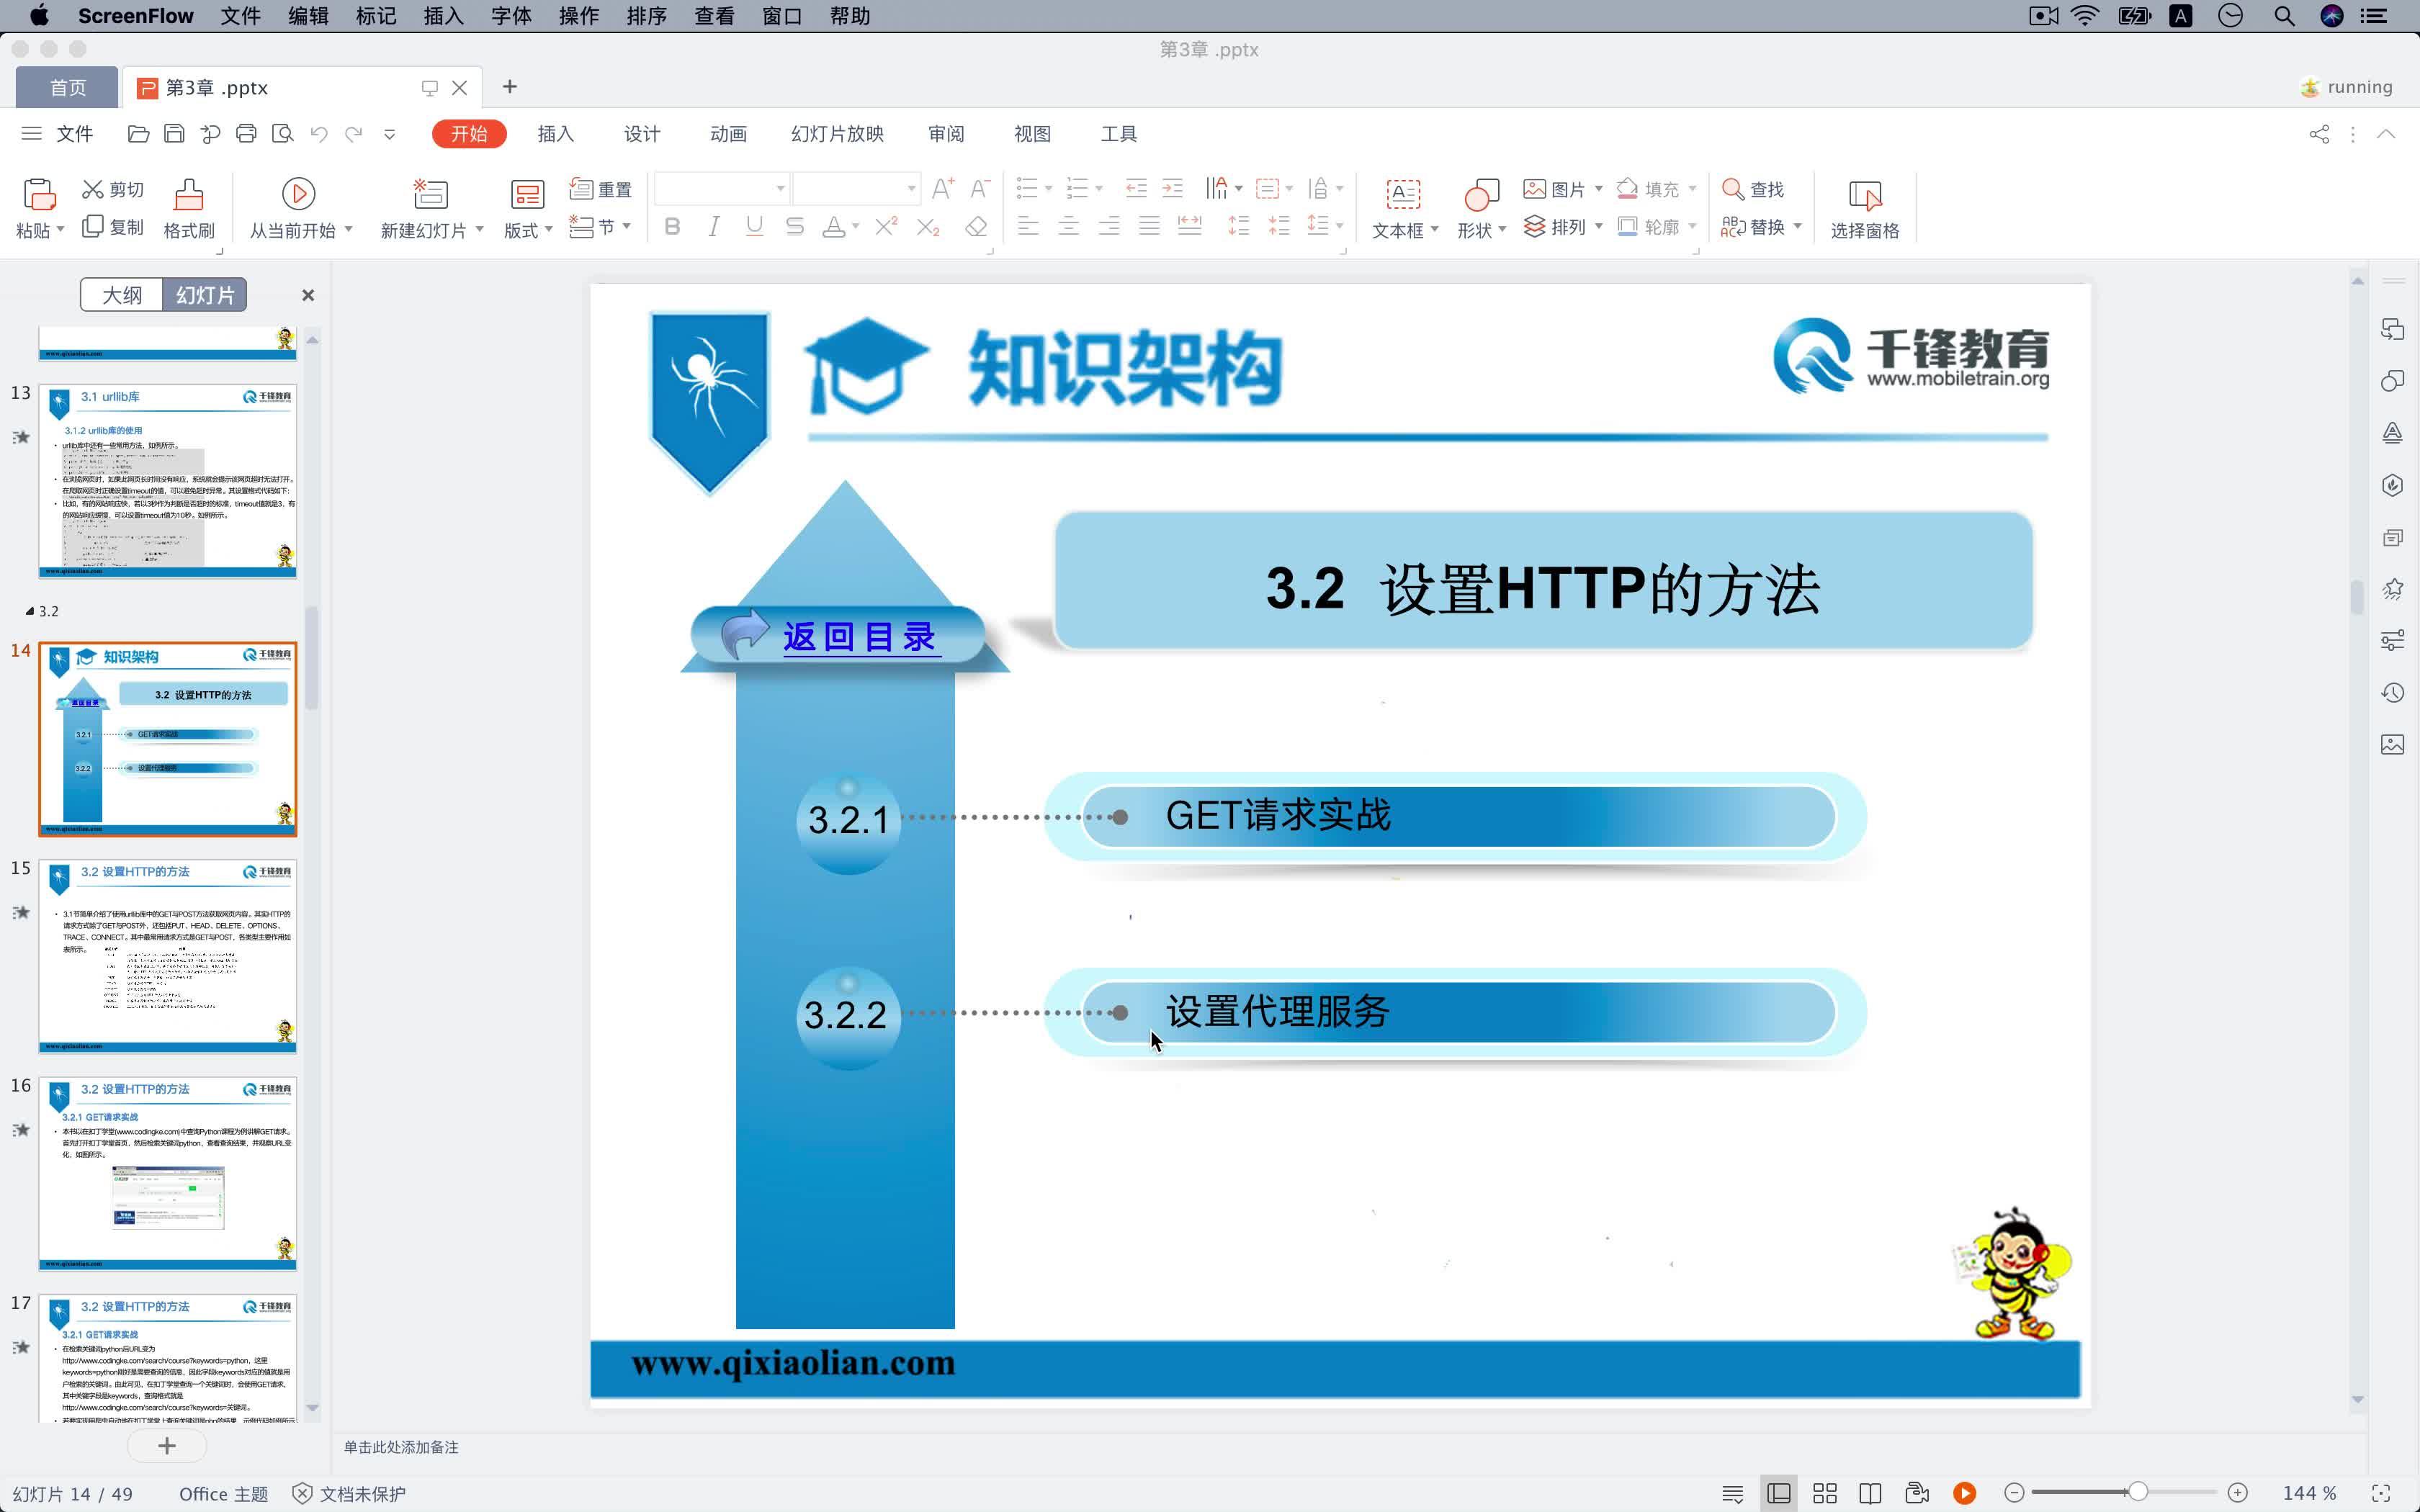Select the Format Painter brush icon
This screenshot has width=2420, height=1512.
tap(189, 193)
